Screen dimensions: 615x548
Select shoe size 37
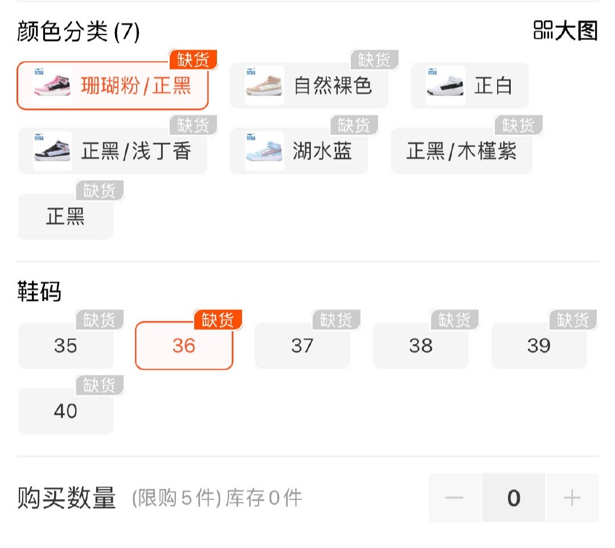[x=302, y=345]
